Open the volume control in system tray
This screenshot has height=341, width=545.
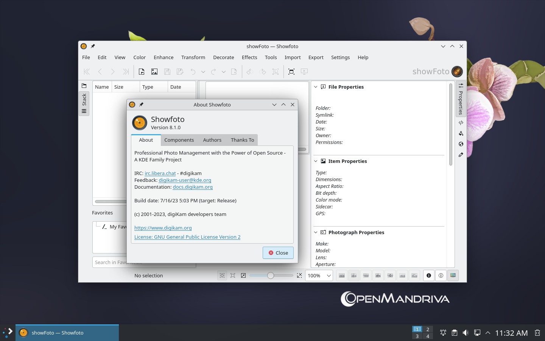pos(466,333)
